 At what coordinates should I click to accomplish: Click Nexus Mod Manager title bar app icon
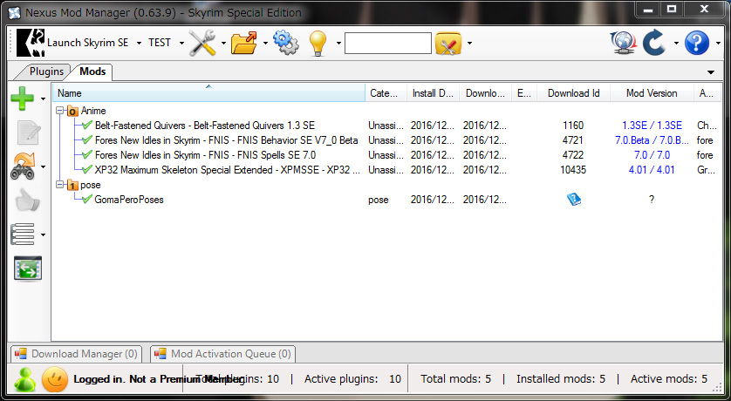15,12
